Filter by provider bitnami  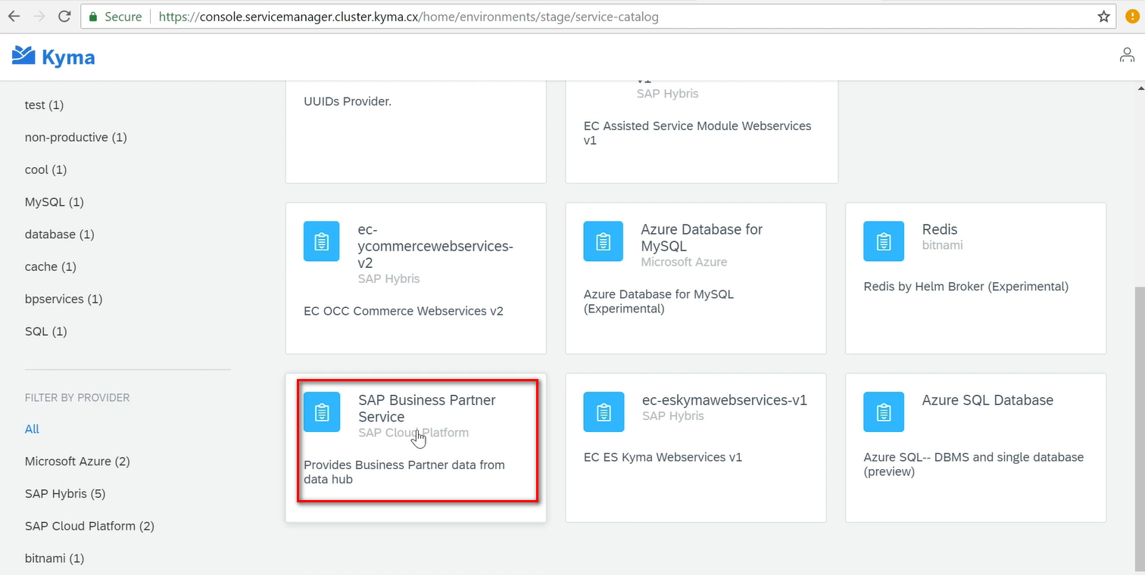coord(55,559)
